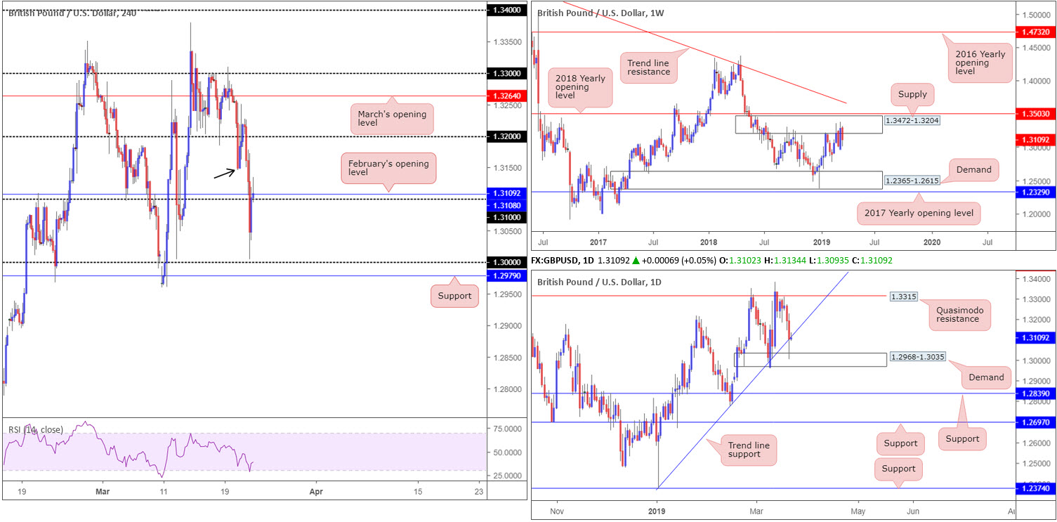This screenshot has width=1057, height=522.
Task: Select the blue 1.31092 label on the 240 chart
Action: (x=506, y=193)
